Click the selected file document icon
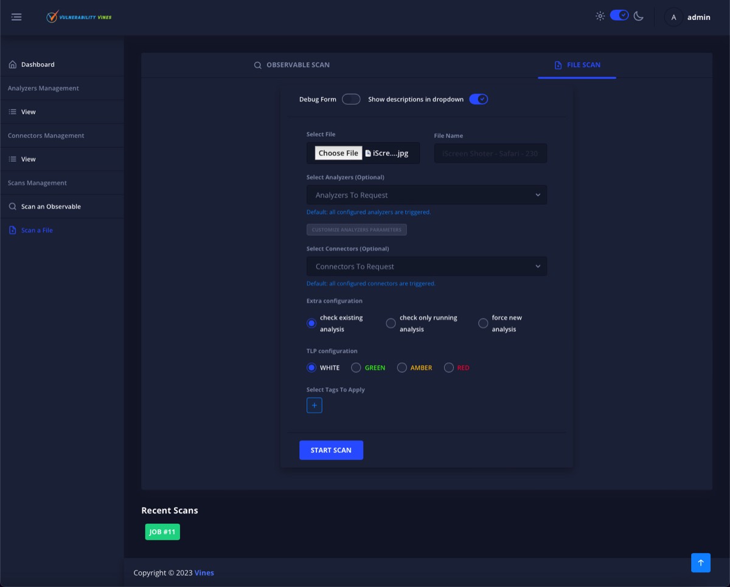Viewport: 730px width, 587px height. pos(368,153)
